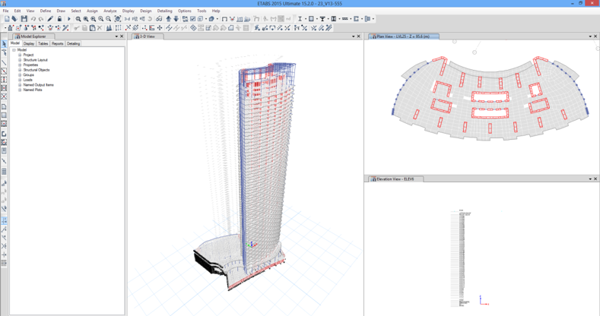The image size is (600, 316).
Task: Expand the Properties tree node
Action: coord(20,65)
